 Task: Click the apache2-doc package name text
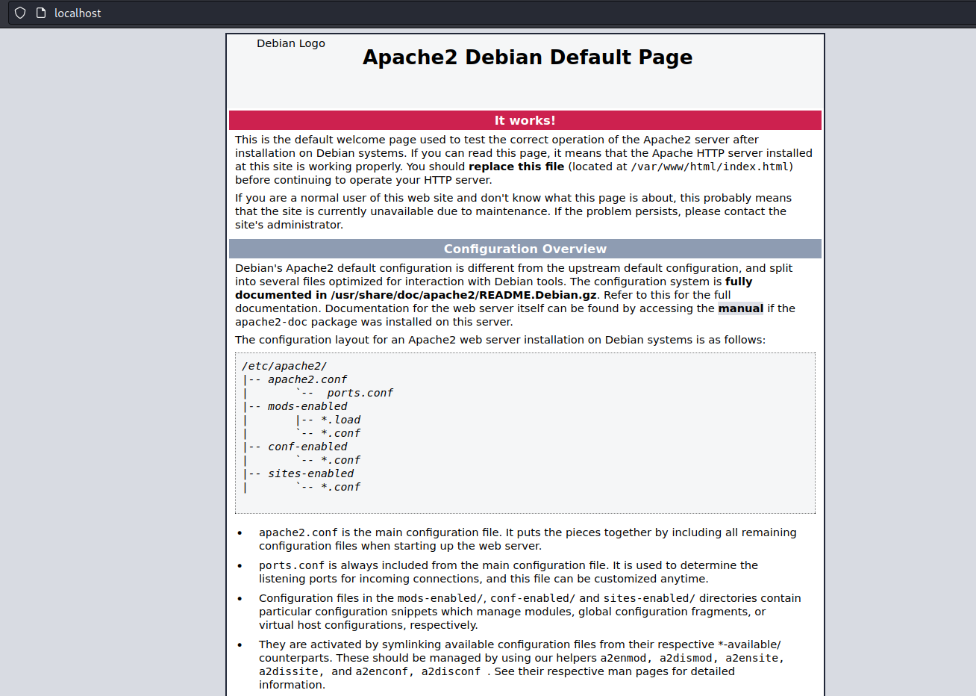pos(271,322)
